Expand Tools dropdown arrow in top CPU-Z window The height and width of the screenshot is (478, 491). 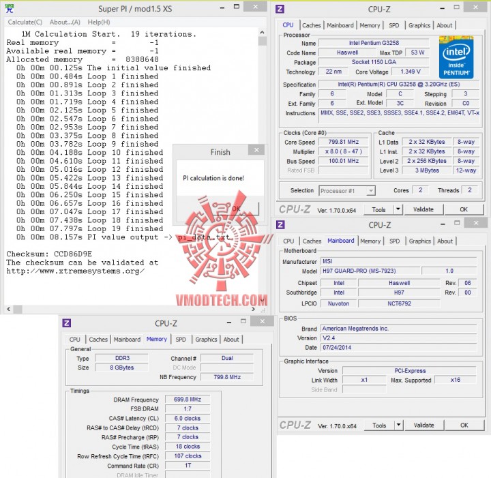[398, 209]
